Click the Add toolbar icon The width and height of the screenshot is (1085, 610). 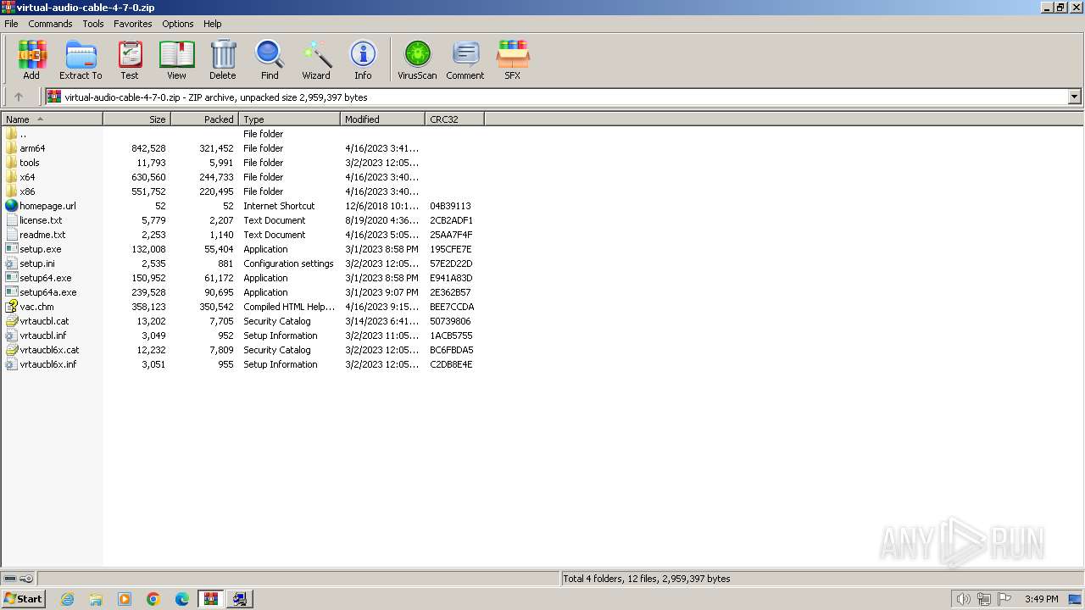tap(31, 55)
